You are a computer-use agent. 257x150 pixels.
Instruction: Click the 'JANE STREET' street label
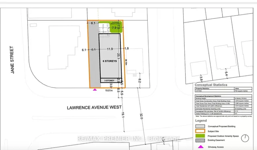coord(12,60)
